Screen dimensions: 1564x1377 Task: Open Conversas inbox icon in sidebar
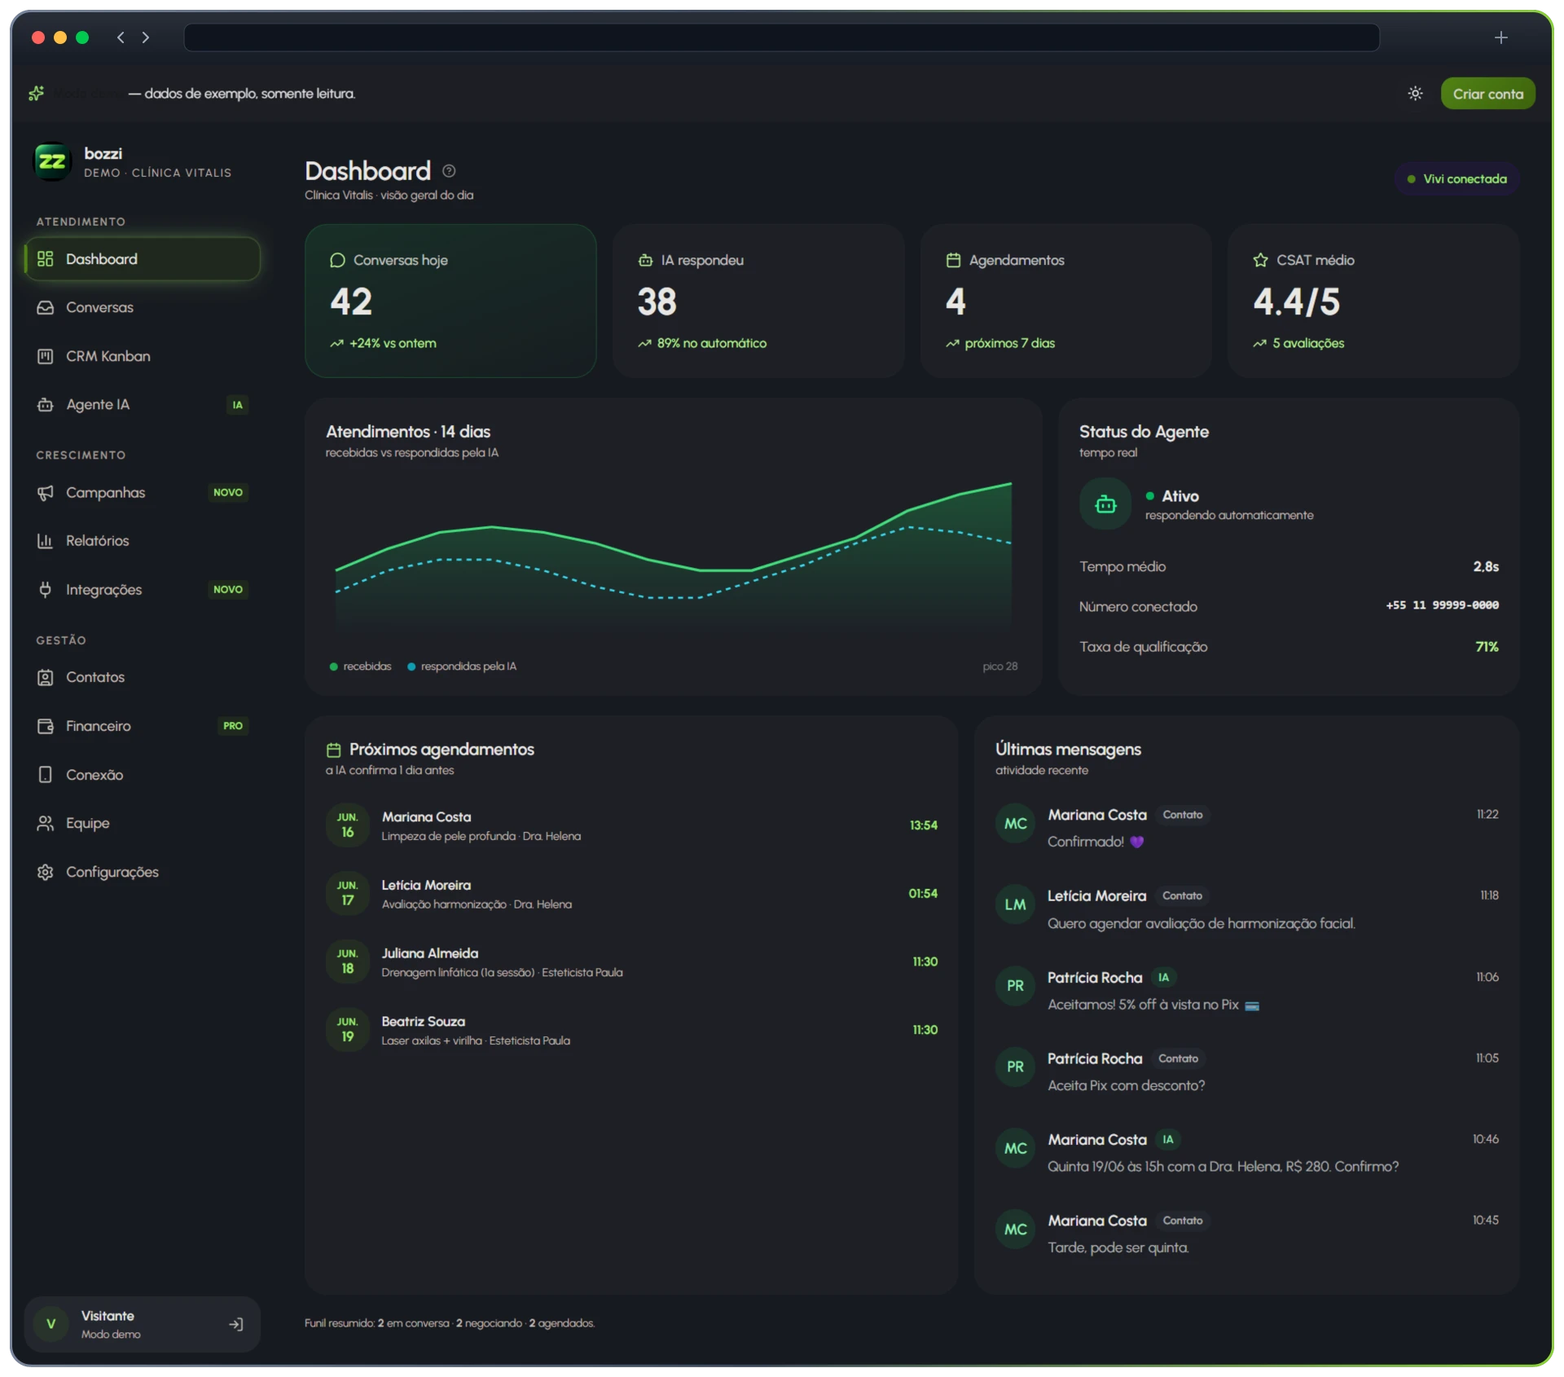pyautogui.click(x=46, y=308)
